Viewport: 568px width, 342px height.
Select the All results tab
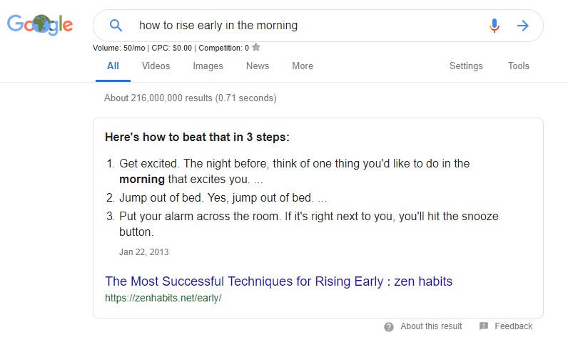click(x=113, y=66)
